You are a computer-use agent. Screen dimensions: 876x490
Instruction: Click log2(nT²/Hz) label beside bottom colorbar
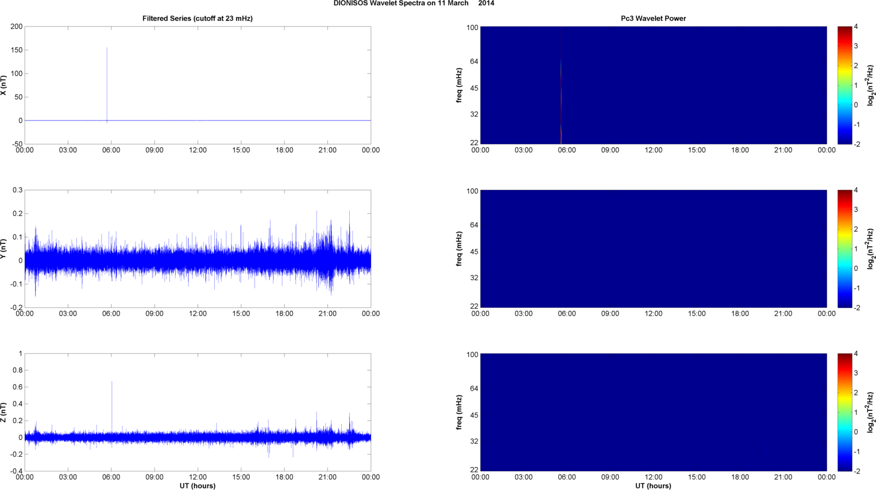click(871, 413)
